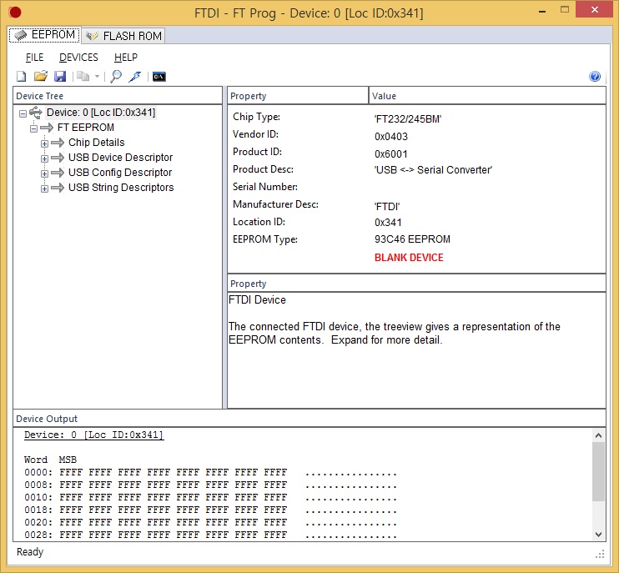
Task: Click the New template toolbar icon
Action: coord(22,77)
